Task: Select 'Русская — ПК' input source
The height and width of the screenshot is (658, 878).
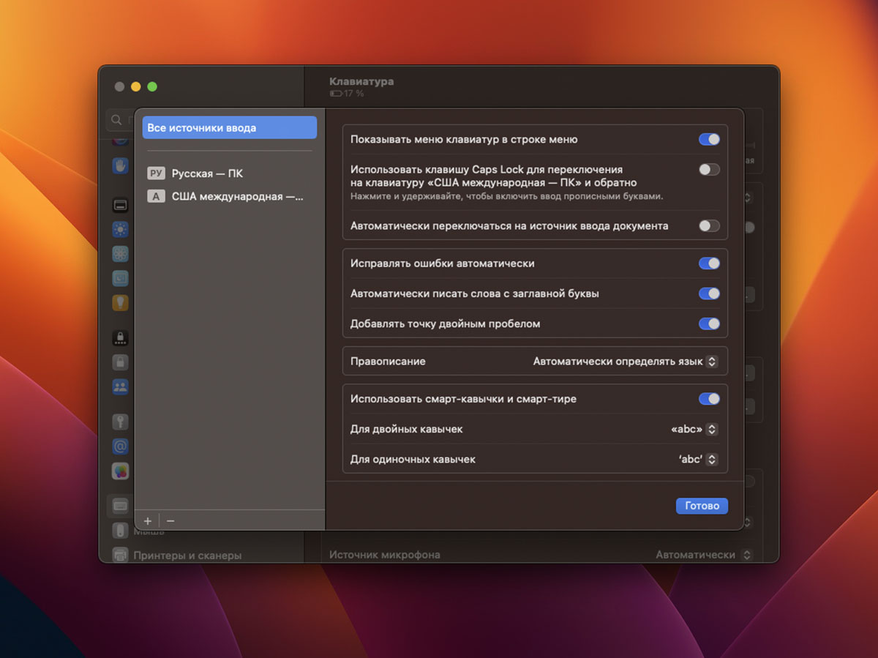Action: pyautogui.click(x=207, y=173)
